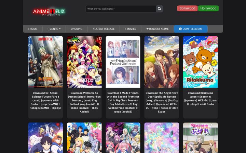Focus the 'What are you looking for?' search field

(x=121, y=9)
